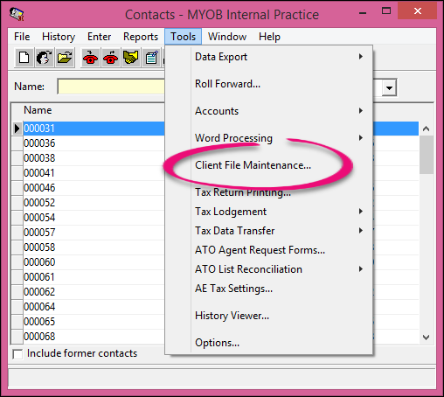Select contact row 000036
The height and width of the screenshot is (397, 444).
pos(94,143)
